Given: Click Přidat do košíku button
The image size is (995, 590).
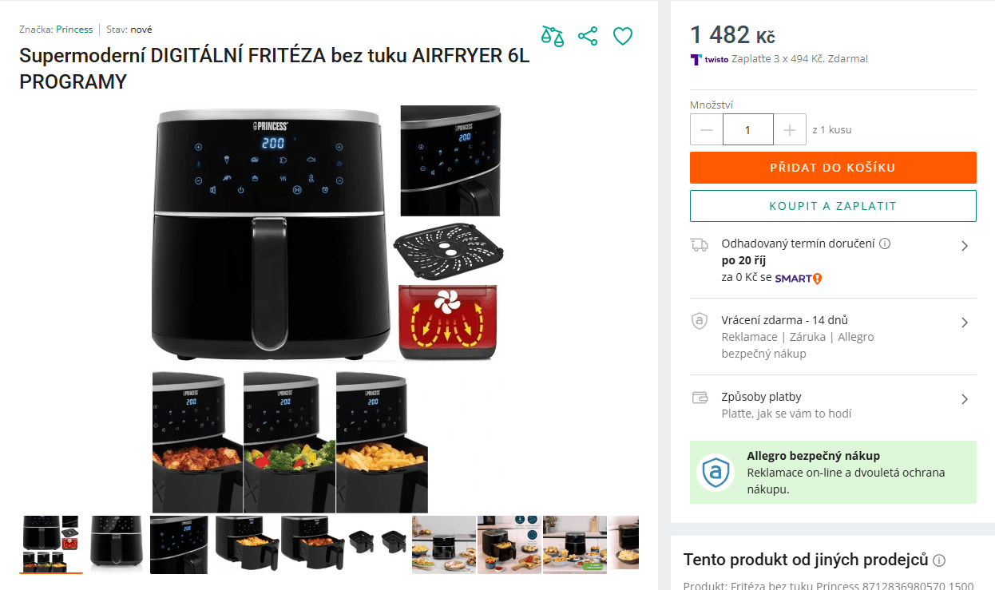Looking at the screenshot, I should 833,168.
